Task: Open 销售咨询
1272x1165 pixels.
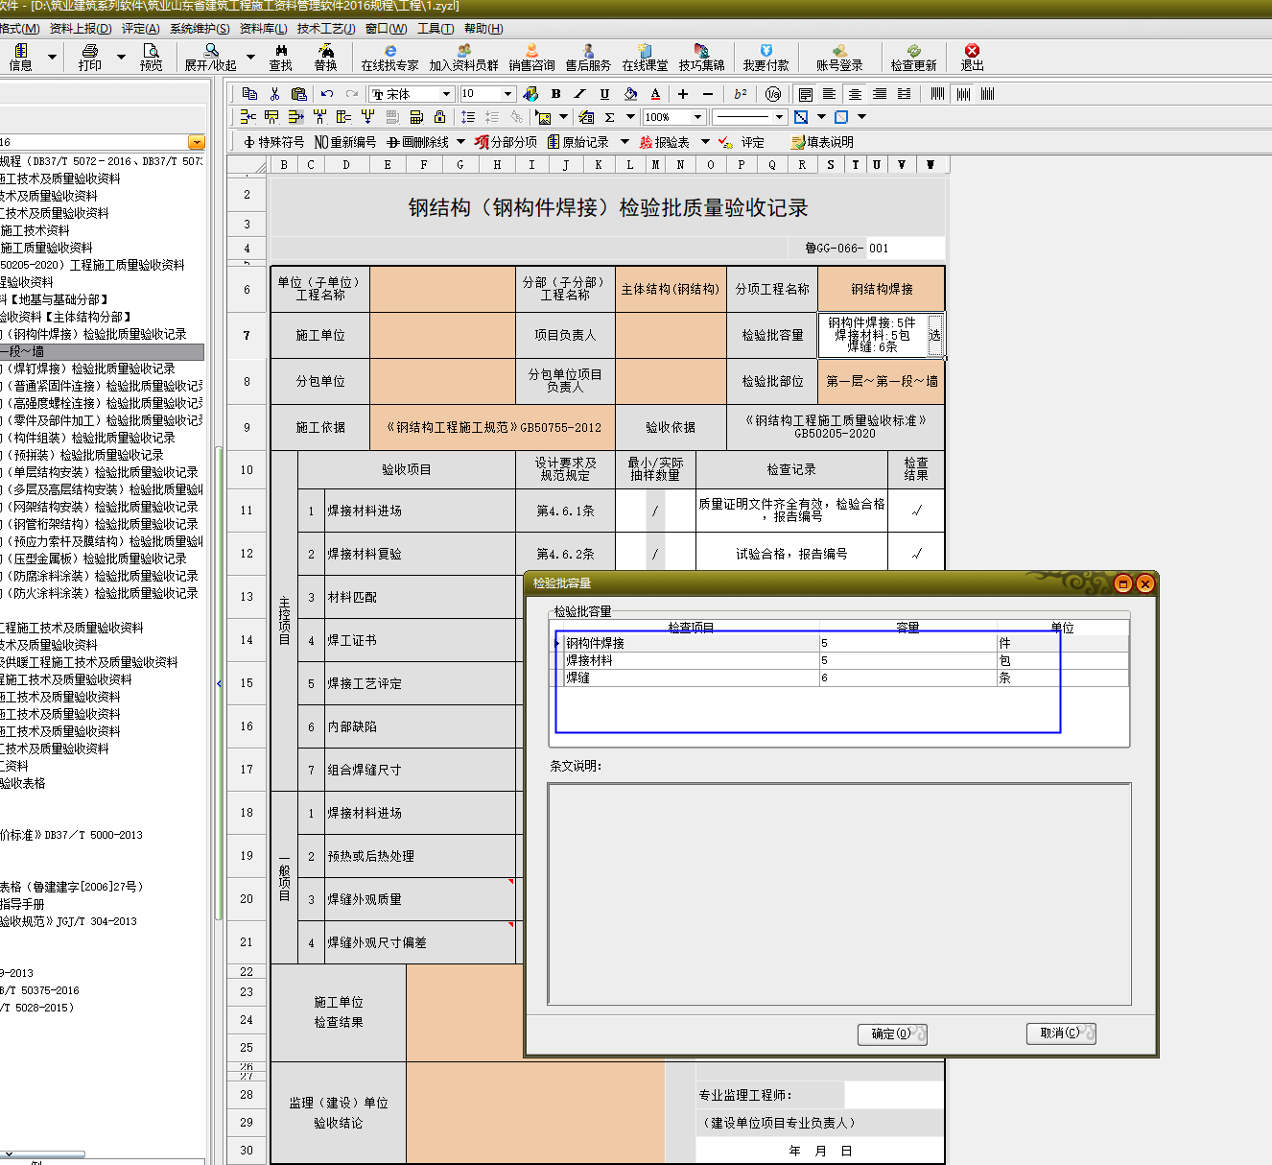Action: (531, 58)
